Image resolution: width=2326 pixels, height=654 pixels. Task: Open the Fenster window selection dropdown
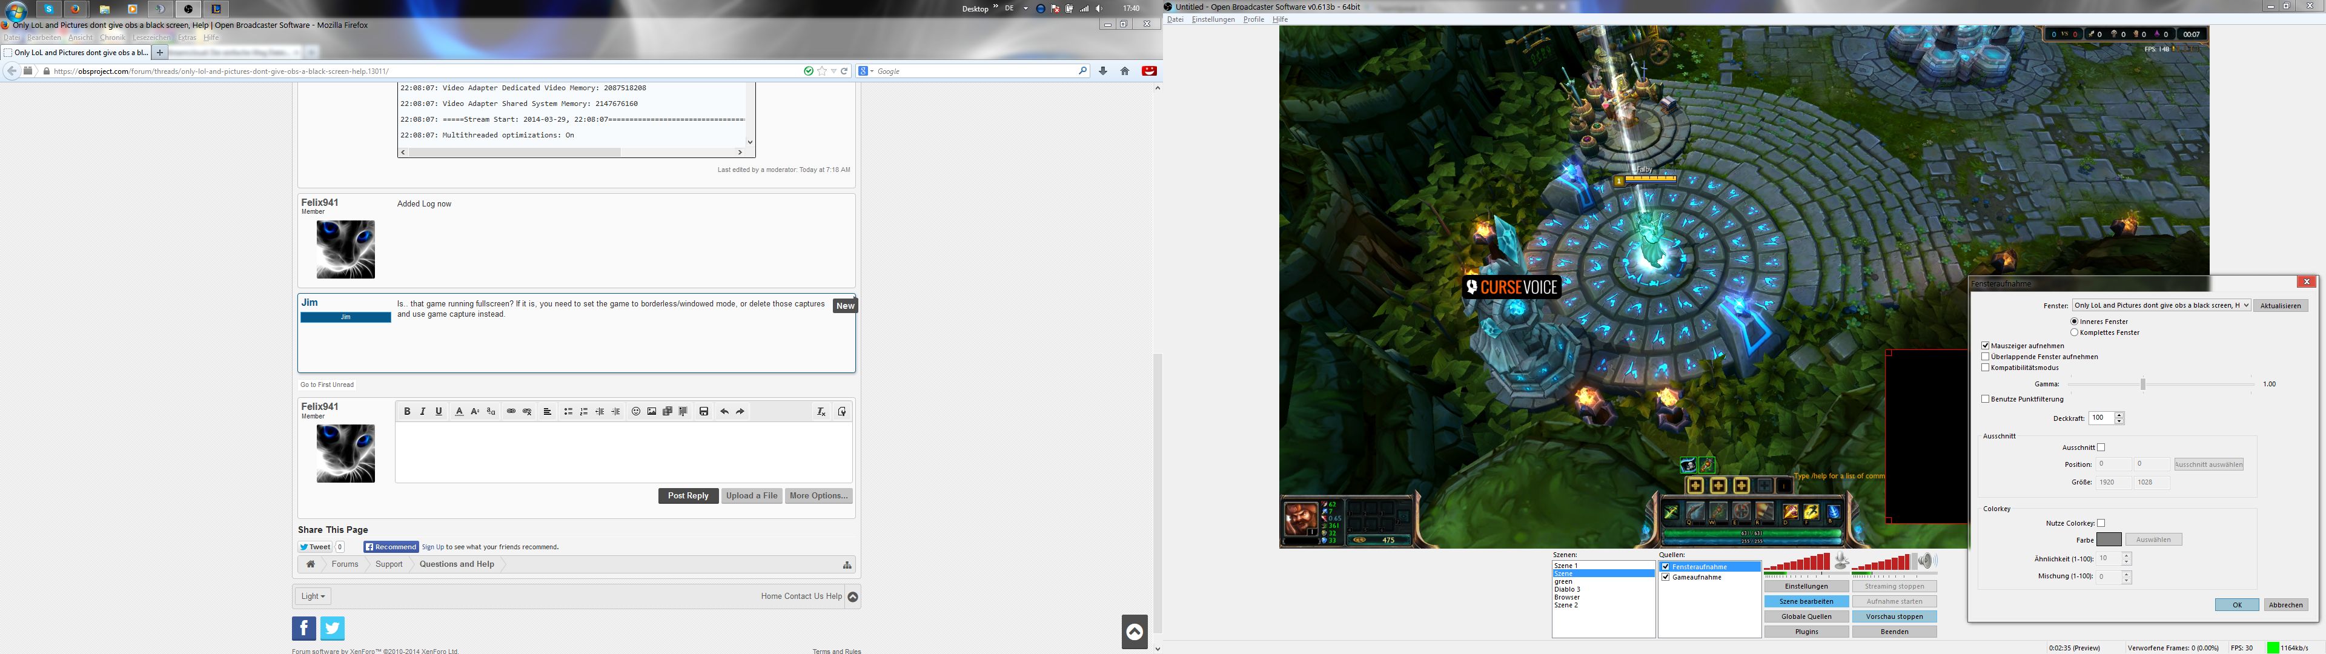point(2161,305)
